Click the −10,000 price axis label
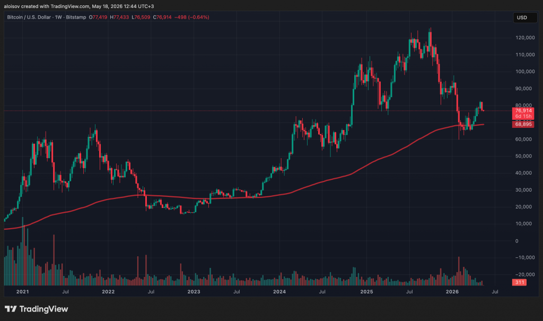The height and width of the screenshot is (321, 543). 525,257
